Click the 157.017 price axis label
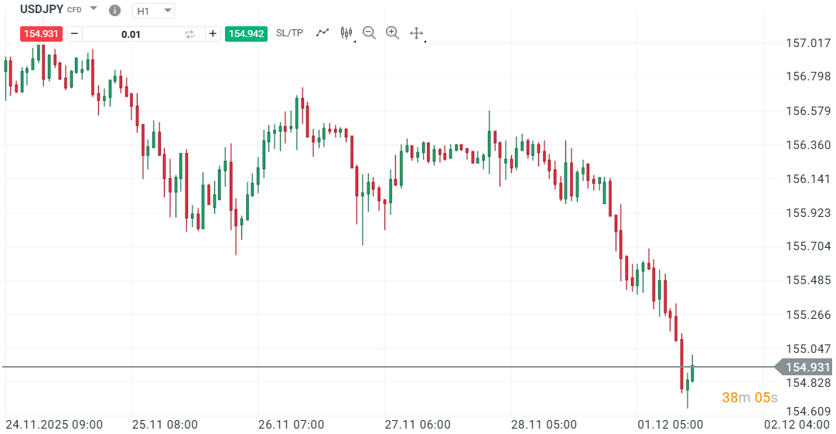This screenshot has width=836, height=434. pos(807,43)
